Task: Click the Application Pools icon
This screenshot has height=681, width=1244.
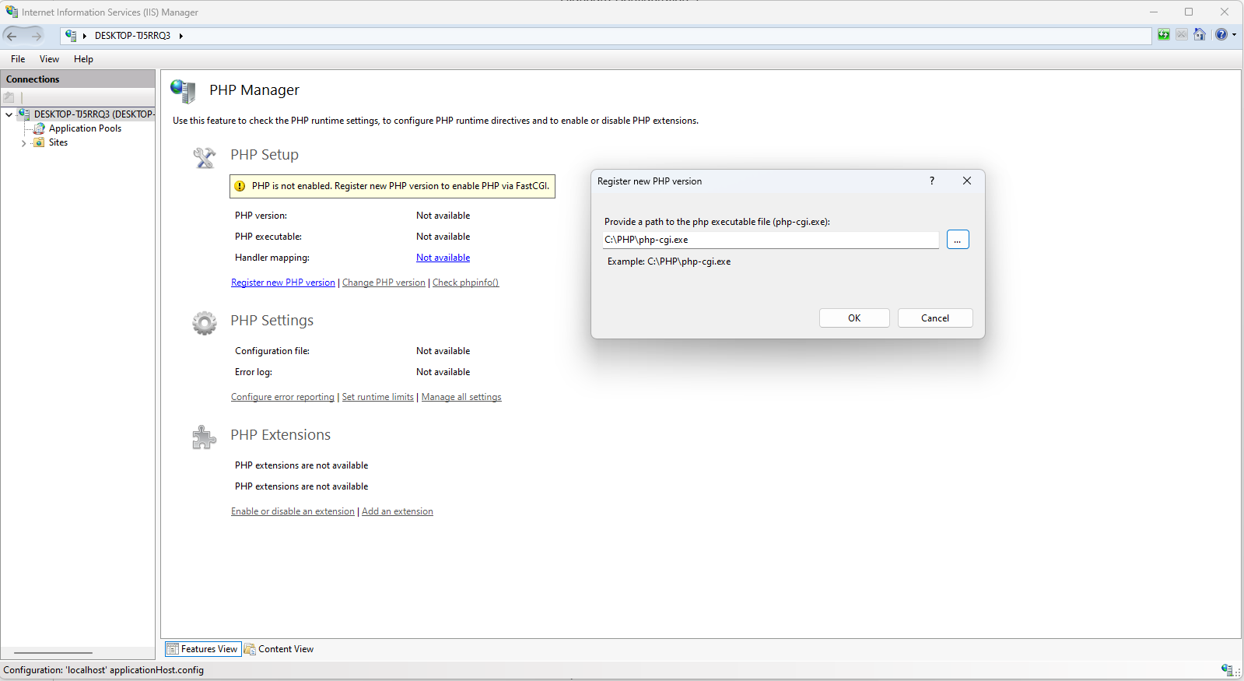Action: tap(39, 128)
